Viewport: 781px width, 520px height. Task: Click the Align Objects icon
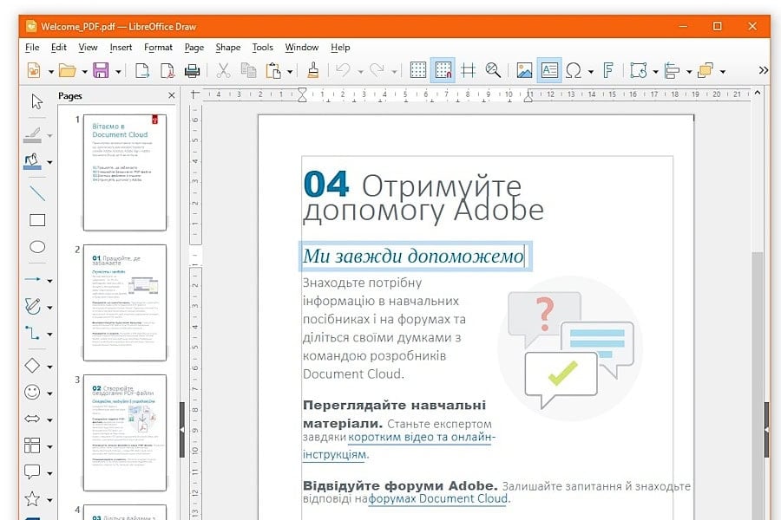pyautogui.click(x=672, y=71)
